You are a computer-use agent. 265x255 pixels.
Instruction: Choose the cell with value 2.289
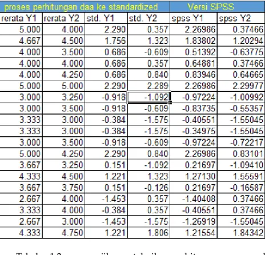click(x=148, y=86)
